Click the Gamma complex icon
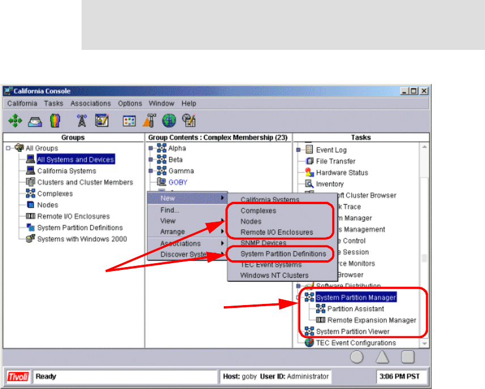This screenshot has width=485, height=389. (161, 171)
